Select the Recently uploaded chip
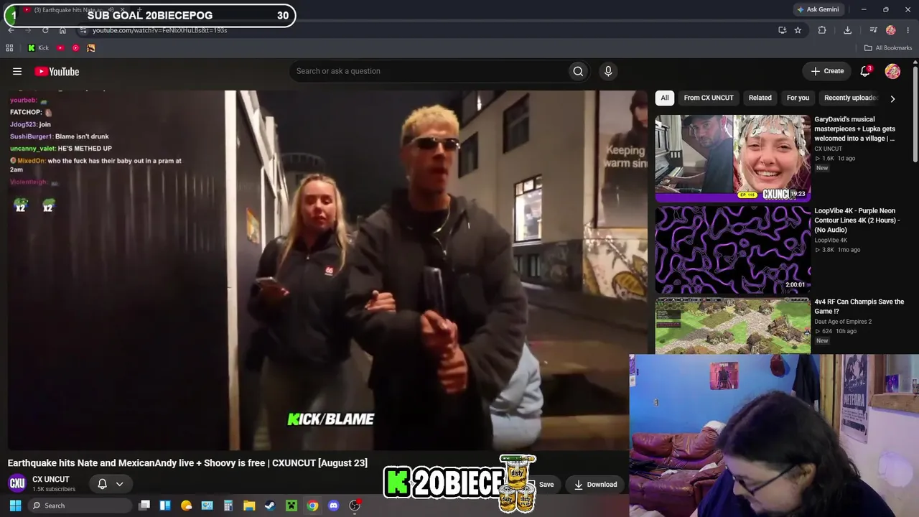Image resolution: width=919 pixels, height=517 pixels. click(x=850, y=98)
